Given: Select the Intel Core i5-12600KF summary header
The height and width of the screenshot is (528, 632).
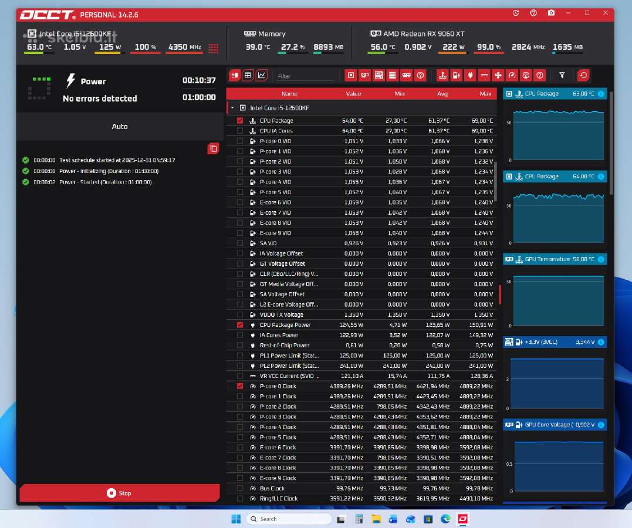Looking at the screenshot, I should click(x=69, y=34).
